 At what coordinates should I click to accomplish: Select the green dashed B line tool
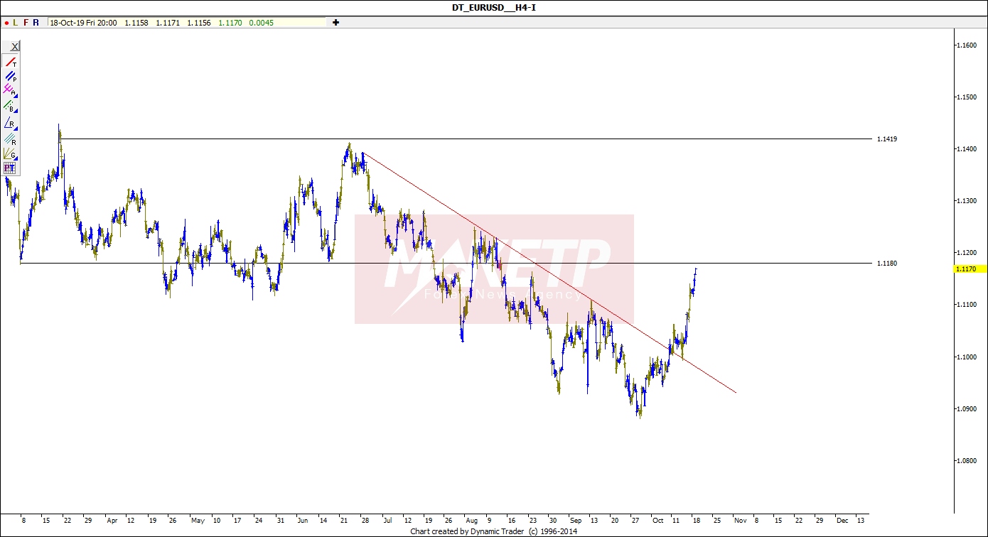click(10, 107)
